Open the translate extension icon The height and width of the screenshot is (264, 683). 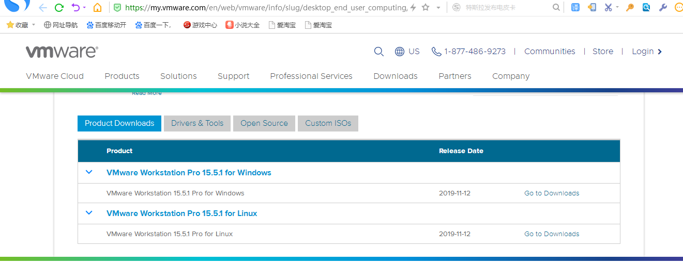(575, 8)
